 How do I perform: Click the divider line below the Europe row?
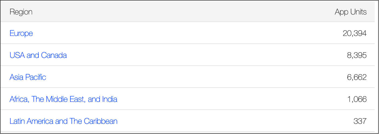point(187,44)
